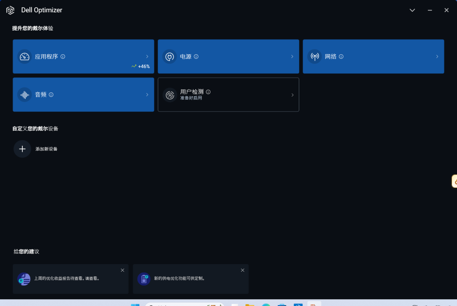Screen dimensions: 457x306
Task: Show info for 网络
Action: point(341,57)
